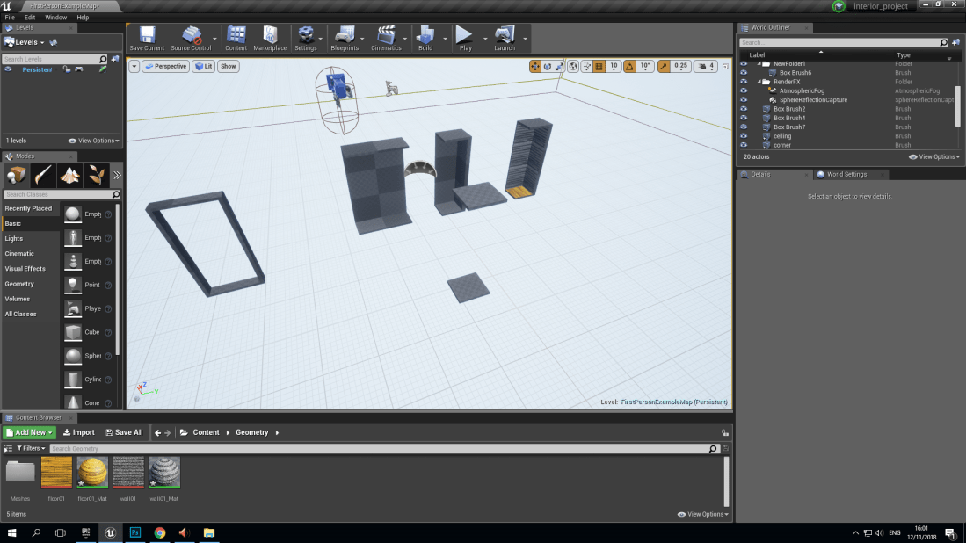Screen dimensions: 966x543
Task: Click the Add New button in Content Browser
Action: (29, 431)
